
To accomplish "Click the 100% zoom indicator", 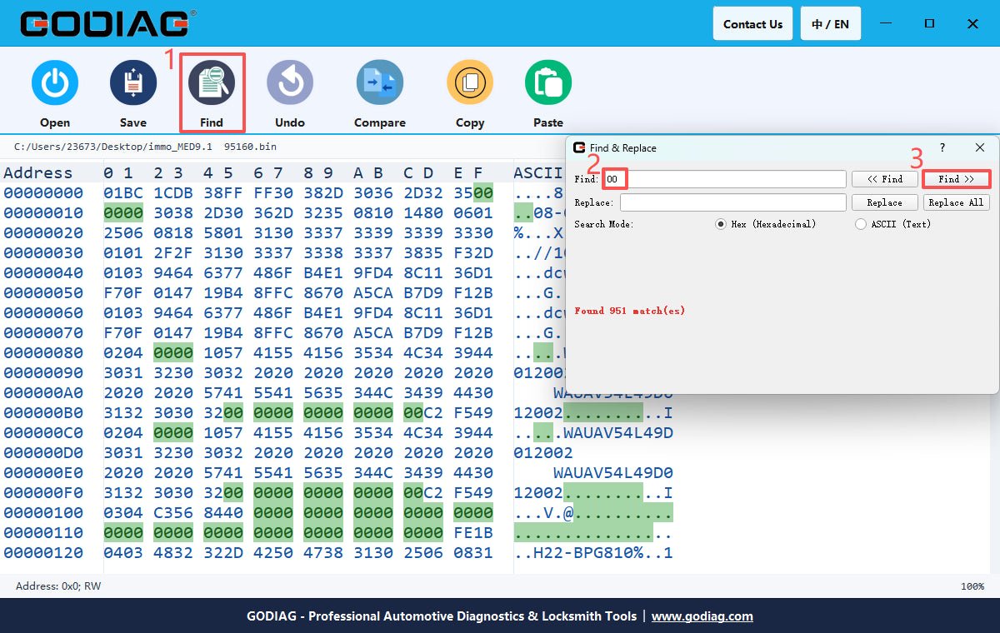I will pyautogui.click(x=972, y=586).
